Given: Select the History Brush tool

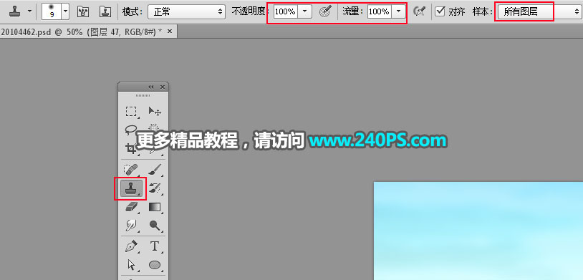Looking at the screenshot, I should (x=155, y=188).
